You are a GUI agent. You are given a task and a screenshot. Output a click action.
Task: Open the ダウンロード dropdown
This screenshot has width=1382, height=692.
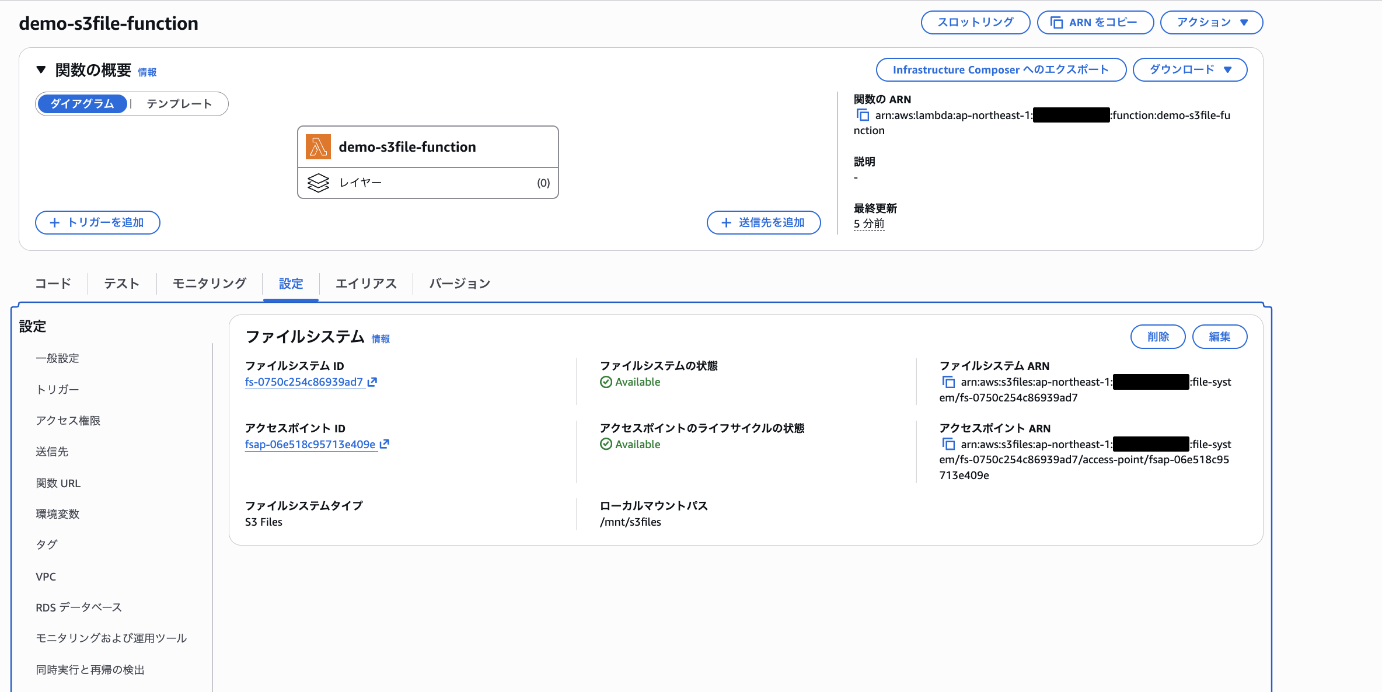point(1189,69)
